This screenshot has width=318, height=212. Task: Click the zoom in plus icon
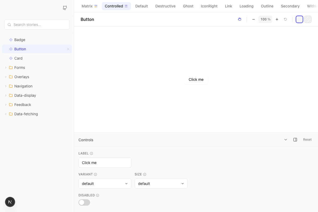coord(277,19)
